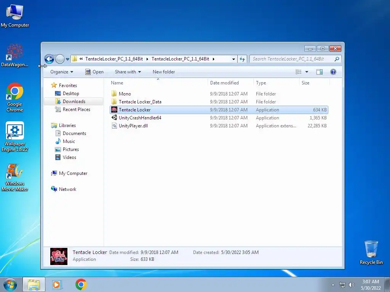Screen dimensions: 390x292
Task: Open Downloads in the navigation pane
Action: pos(74,101)
